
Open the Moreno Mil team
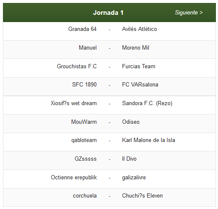click(x=136, y=47)
